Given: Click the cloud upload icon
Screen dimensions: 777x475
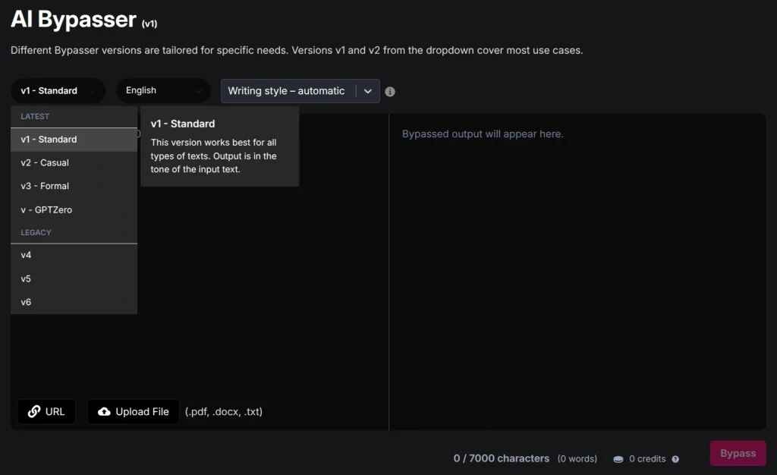Looking at the screenshot, I should coord(105,412).
